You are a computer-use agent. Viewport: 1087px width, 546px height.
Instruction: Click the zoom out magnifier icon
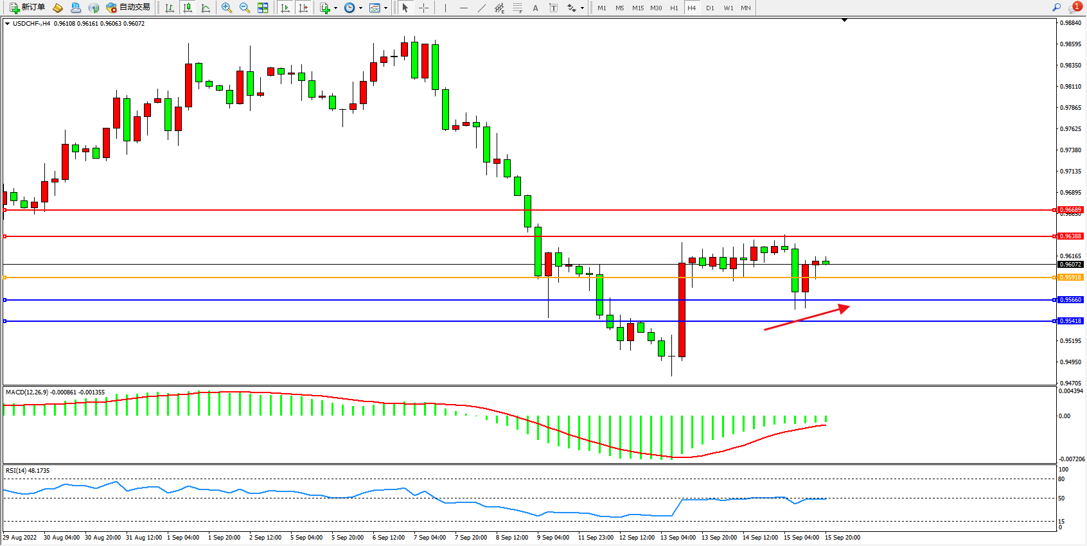pos(245,8)
